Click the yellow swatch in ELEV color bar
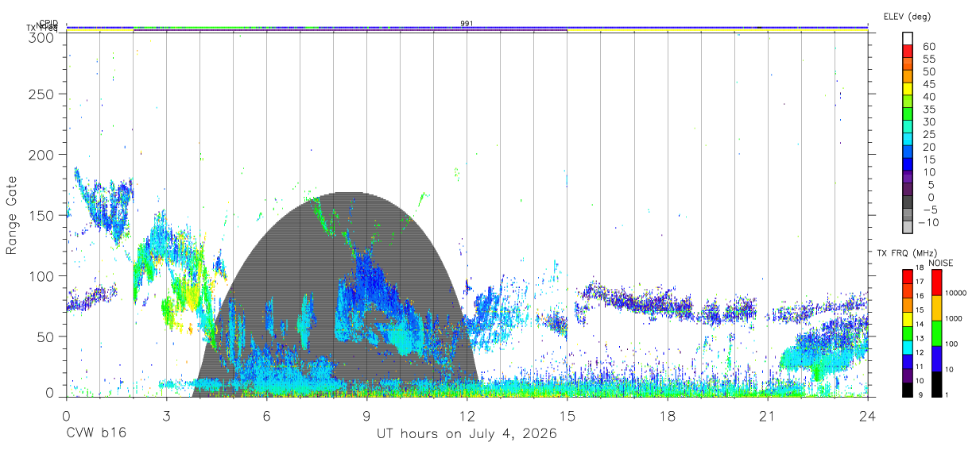The image size is (976, 450). pos(907,87)
